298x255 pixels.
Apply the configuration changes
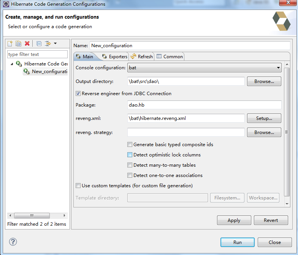(x=234, y=220)
